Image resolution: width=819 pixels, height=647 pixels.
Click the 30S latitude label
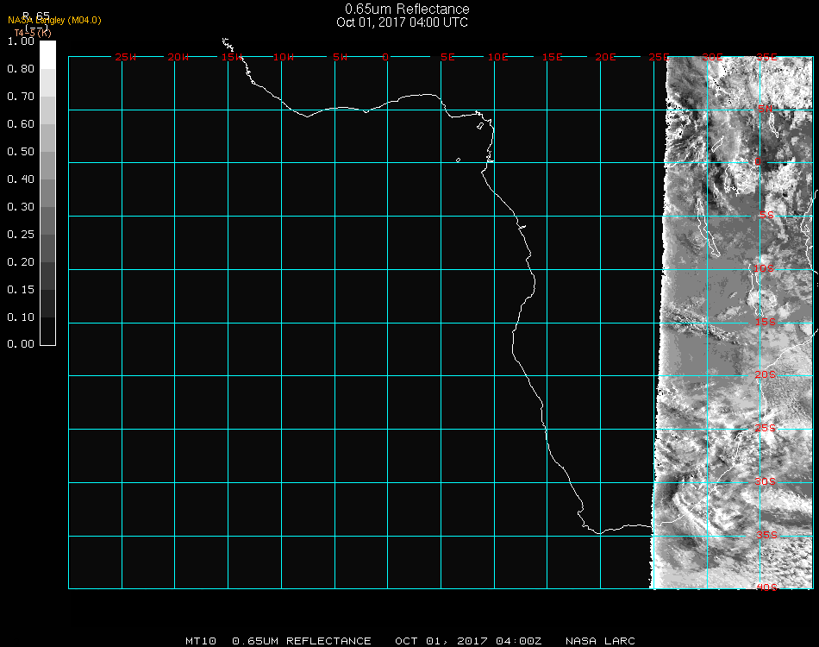tap(765, 481)
